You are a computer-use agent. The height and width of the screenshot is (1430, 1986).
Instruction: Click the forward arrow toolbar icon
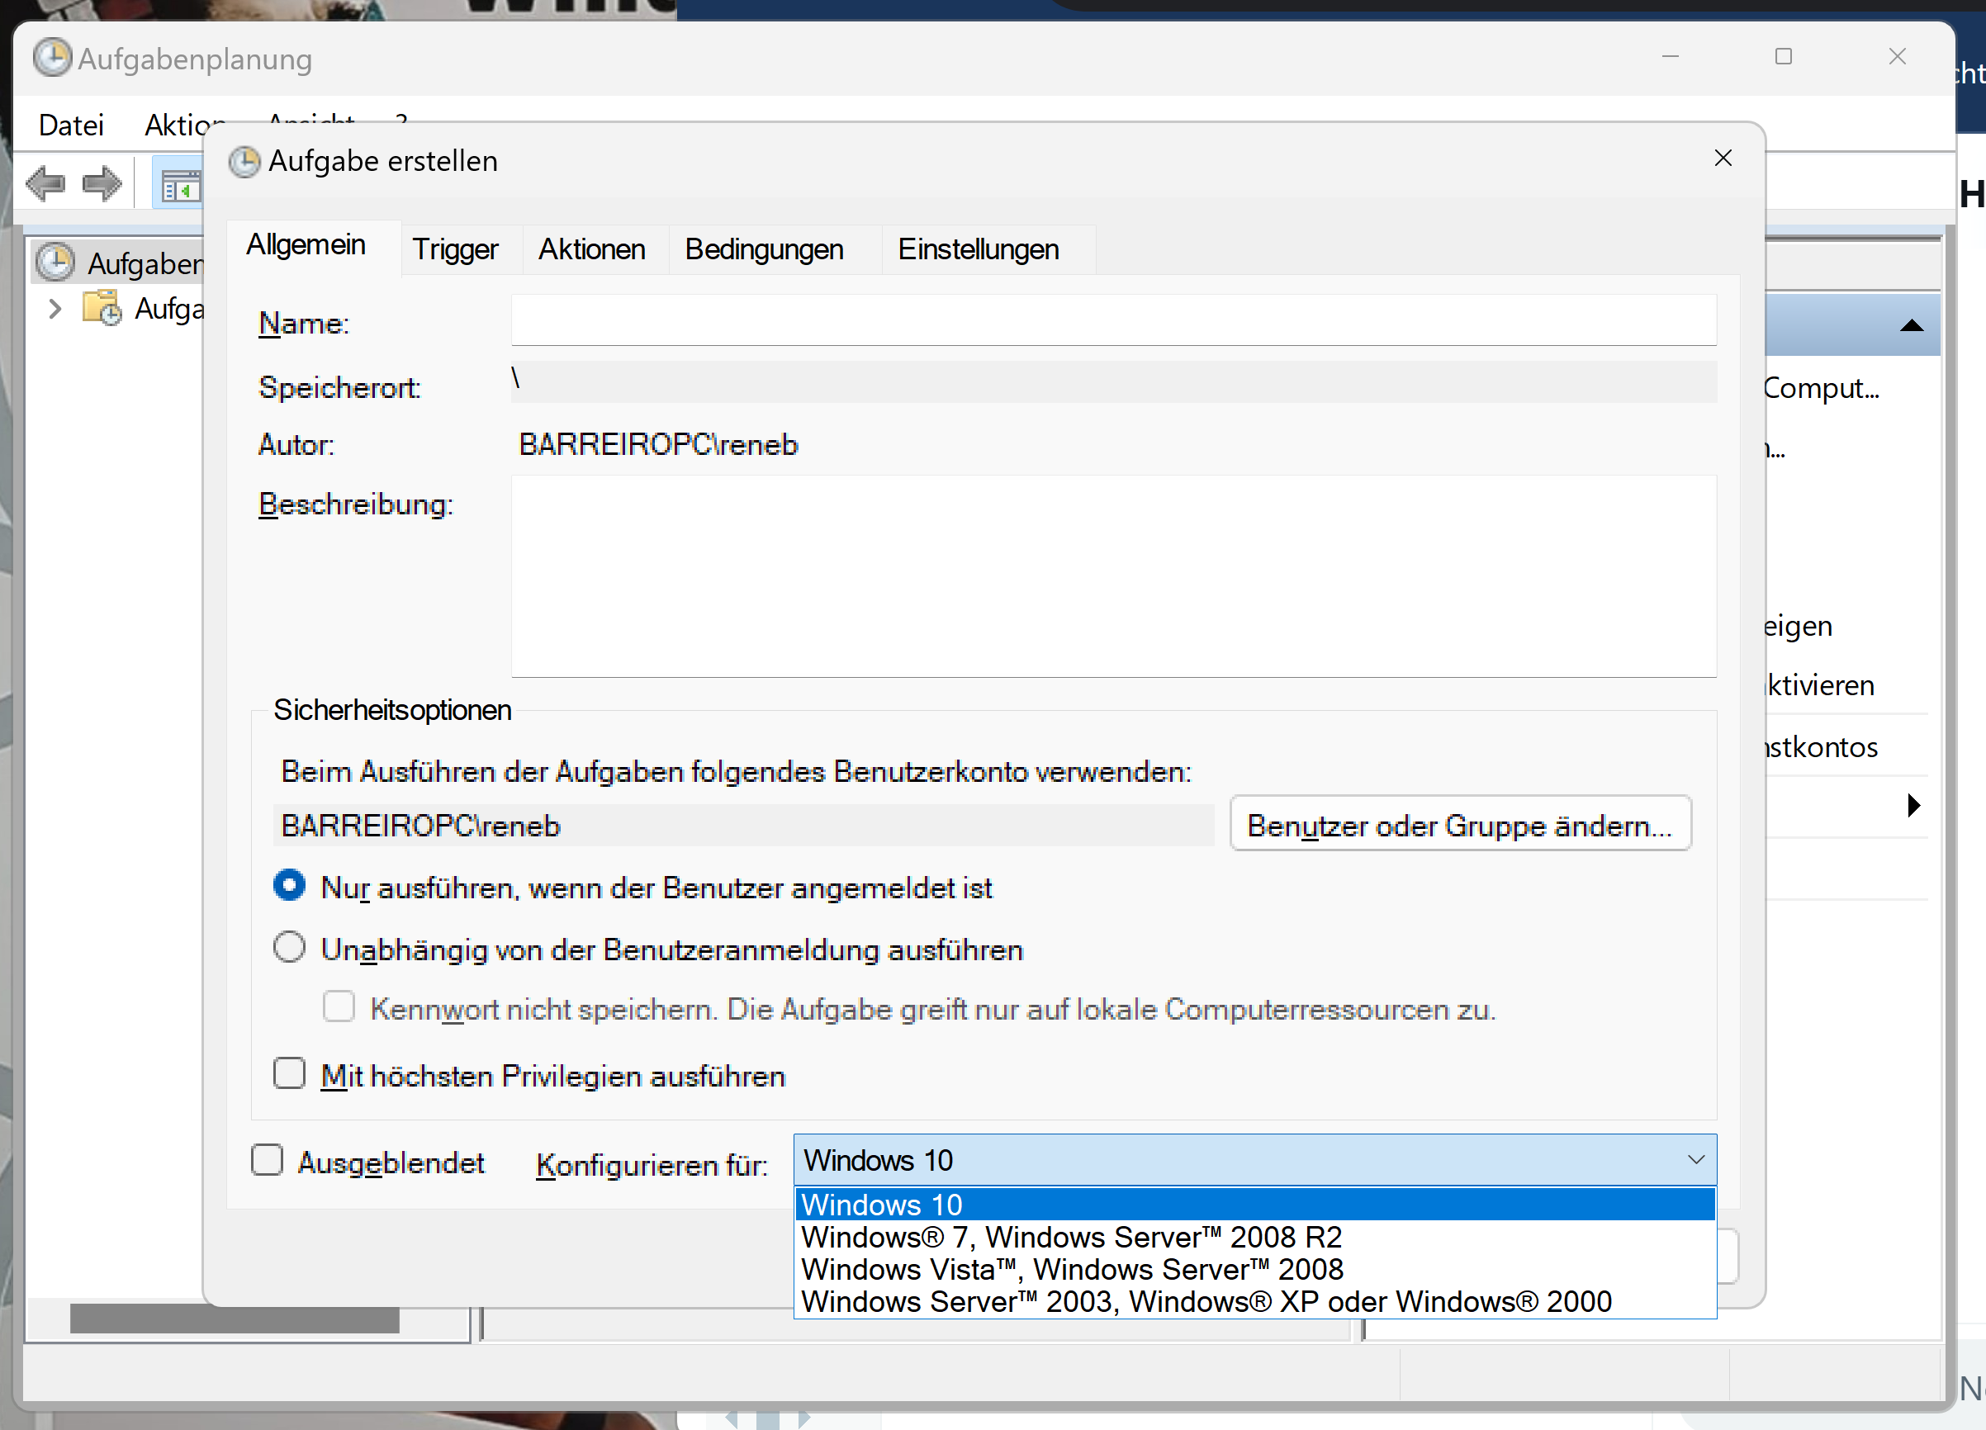[102, 184]
